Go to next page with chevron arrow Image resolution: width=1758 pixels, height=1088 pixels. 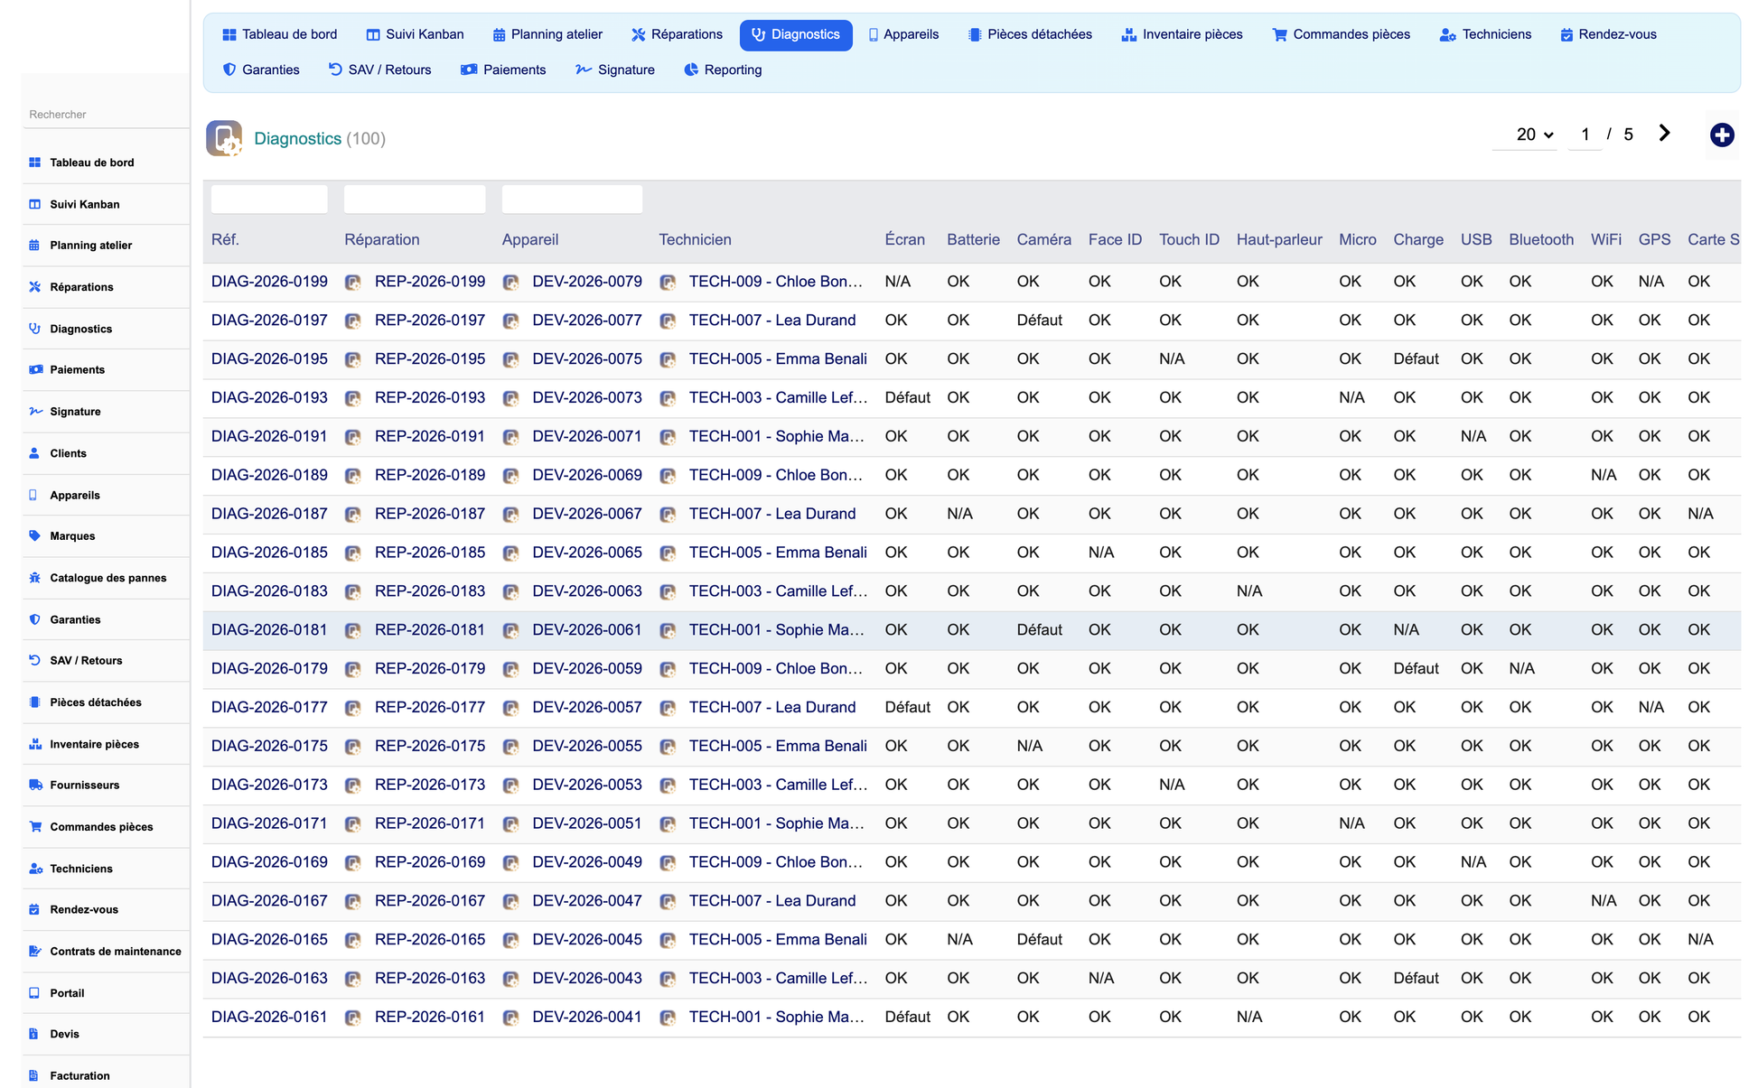pos(1664,134)
